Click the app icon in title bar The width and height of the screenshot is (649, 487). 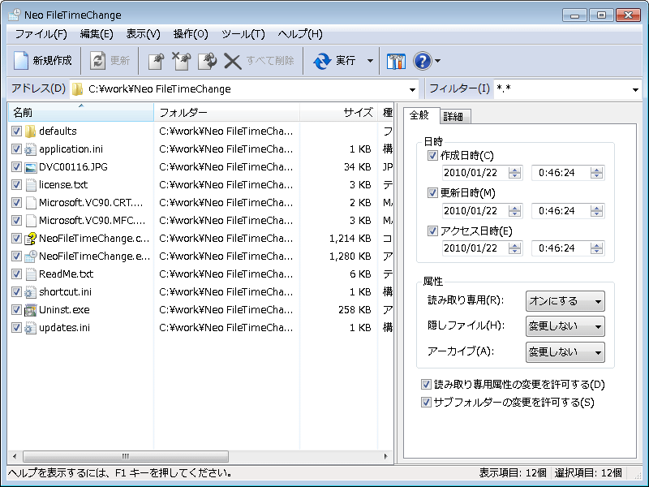pyautogui.click(x=15, y=15)
